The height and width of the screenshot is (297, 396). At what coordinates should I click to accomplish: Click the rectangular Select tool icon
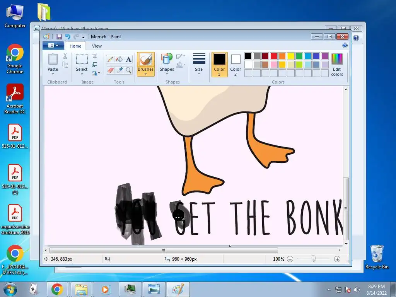(82, 59)
